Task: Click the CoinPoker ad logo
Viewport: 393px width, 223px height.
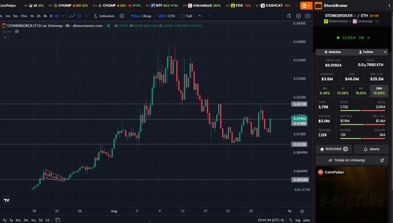Action: tap(320, 172)
